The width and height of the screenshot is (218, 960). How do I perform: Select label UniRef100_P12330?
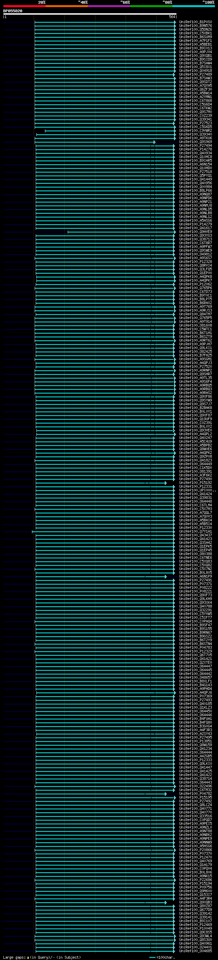coord(195,528)
